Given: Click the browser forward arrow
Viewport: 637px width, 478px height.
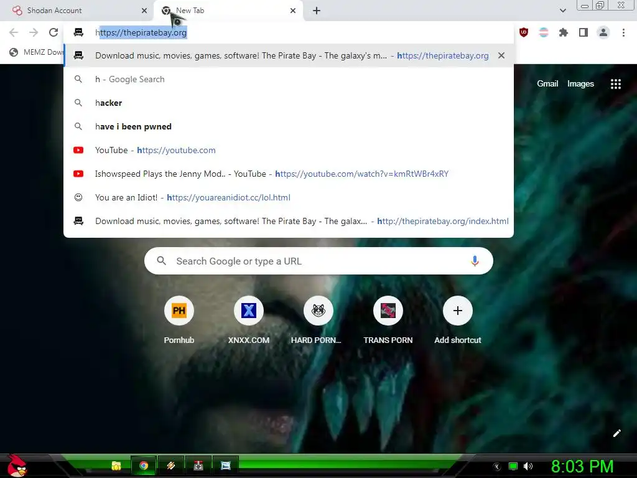Looking at the screenshot, I should tap(34, 32).
